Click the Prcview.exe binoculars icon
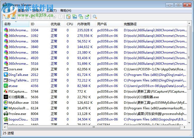This screenshot has width=194, height=138. (6, 114)
